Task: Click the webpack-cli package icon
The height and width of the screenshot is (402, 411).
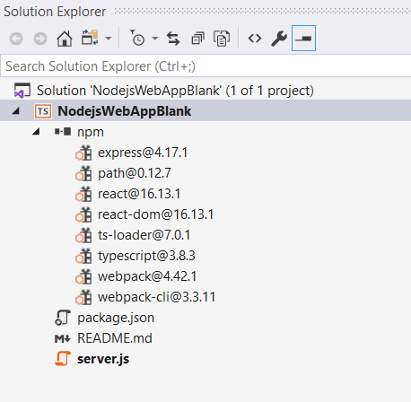Action: [83, 297]
